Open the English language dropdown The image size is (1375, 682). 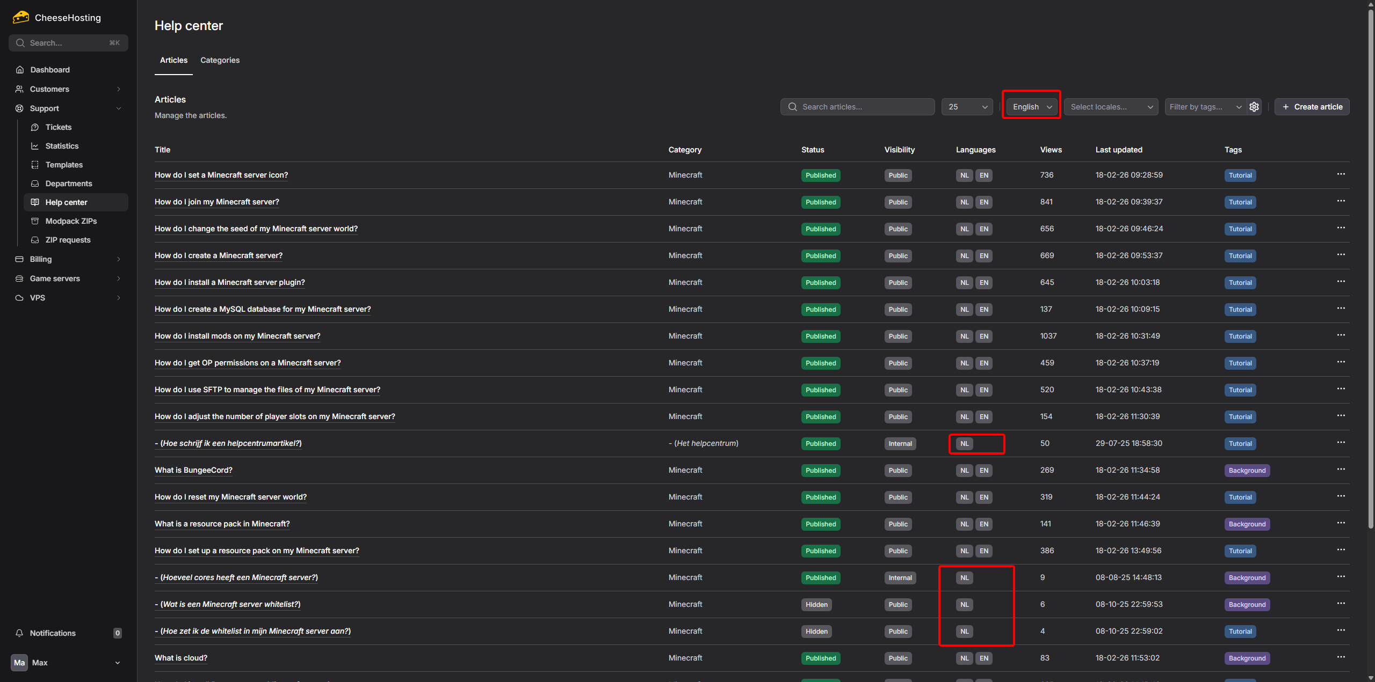tap(1031, 107)
